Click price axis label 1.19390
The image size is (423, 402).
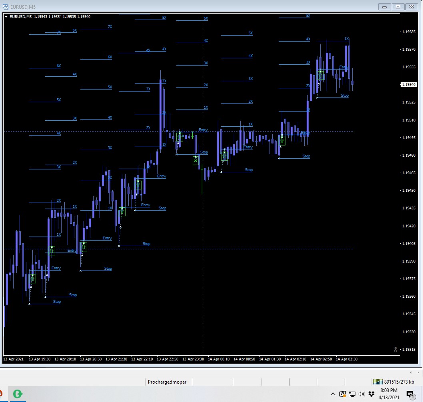[x=409, y=261]
